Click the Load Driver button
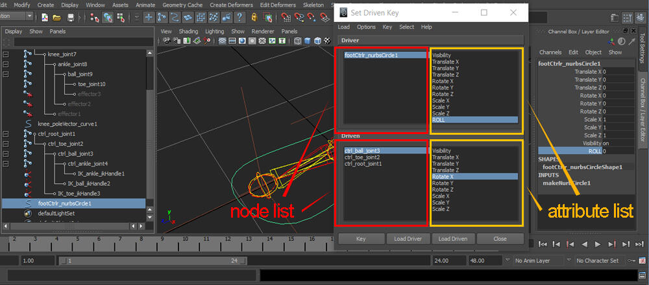The width and height of the screenshot is (649, 285). [408, 239]
